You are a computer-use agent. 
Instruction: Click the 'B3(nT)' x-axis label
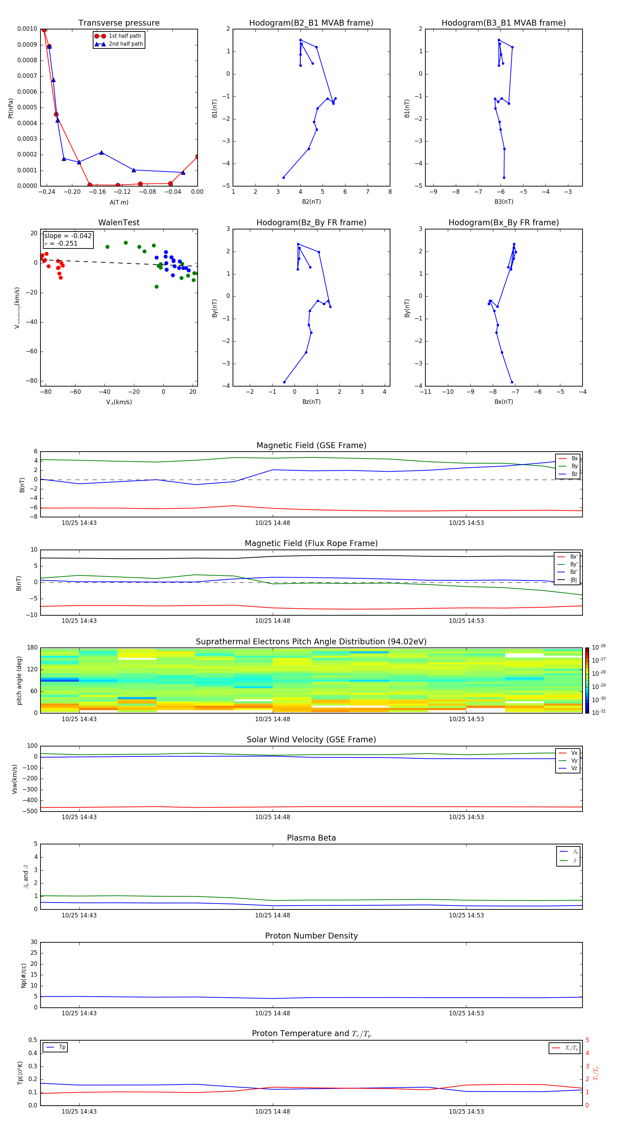pyautogui.click(x=504, y=202)
